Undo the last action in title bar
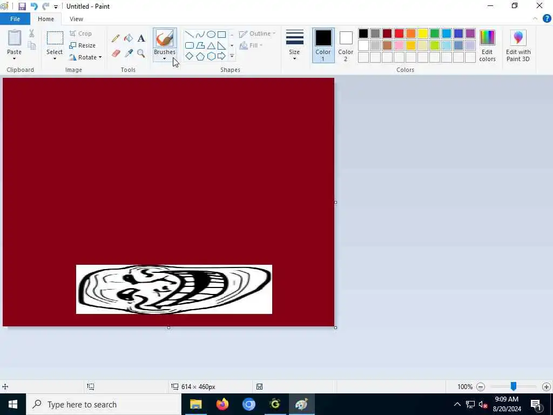 pos(34,6)
